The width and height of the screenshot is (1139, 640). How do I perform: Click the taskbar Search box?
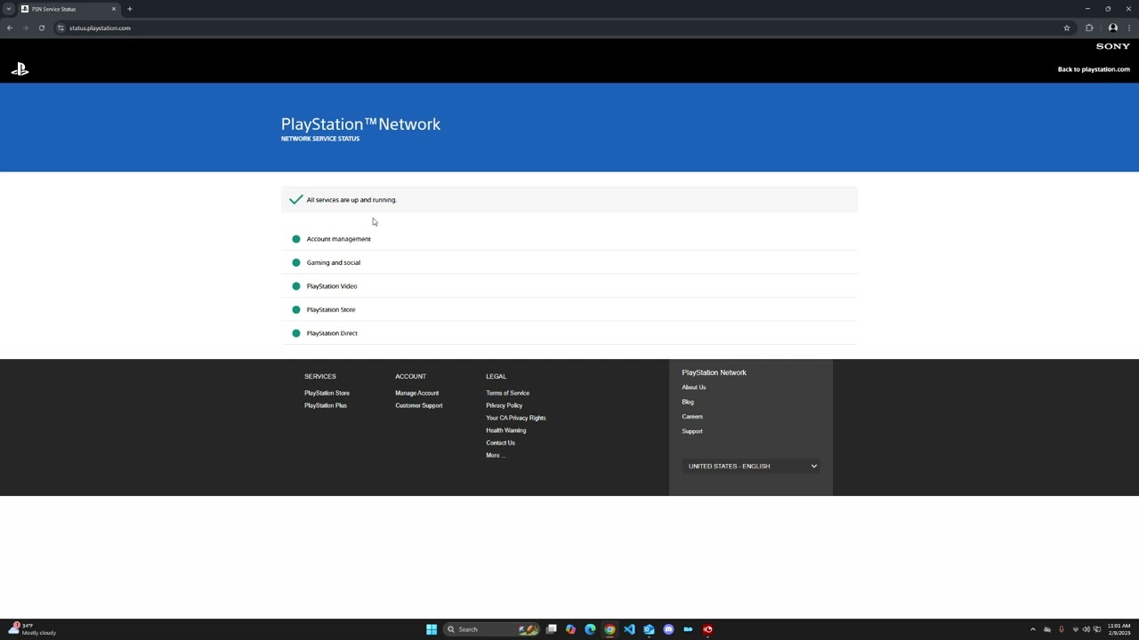[492, 629]
